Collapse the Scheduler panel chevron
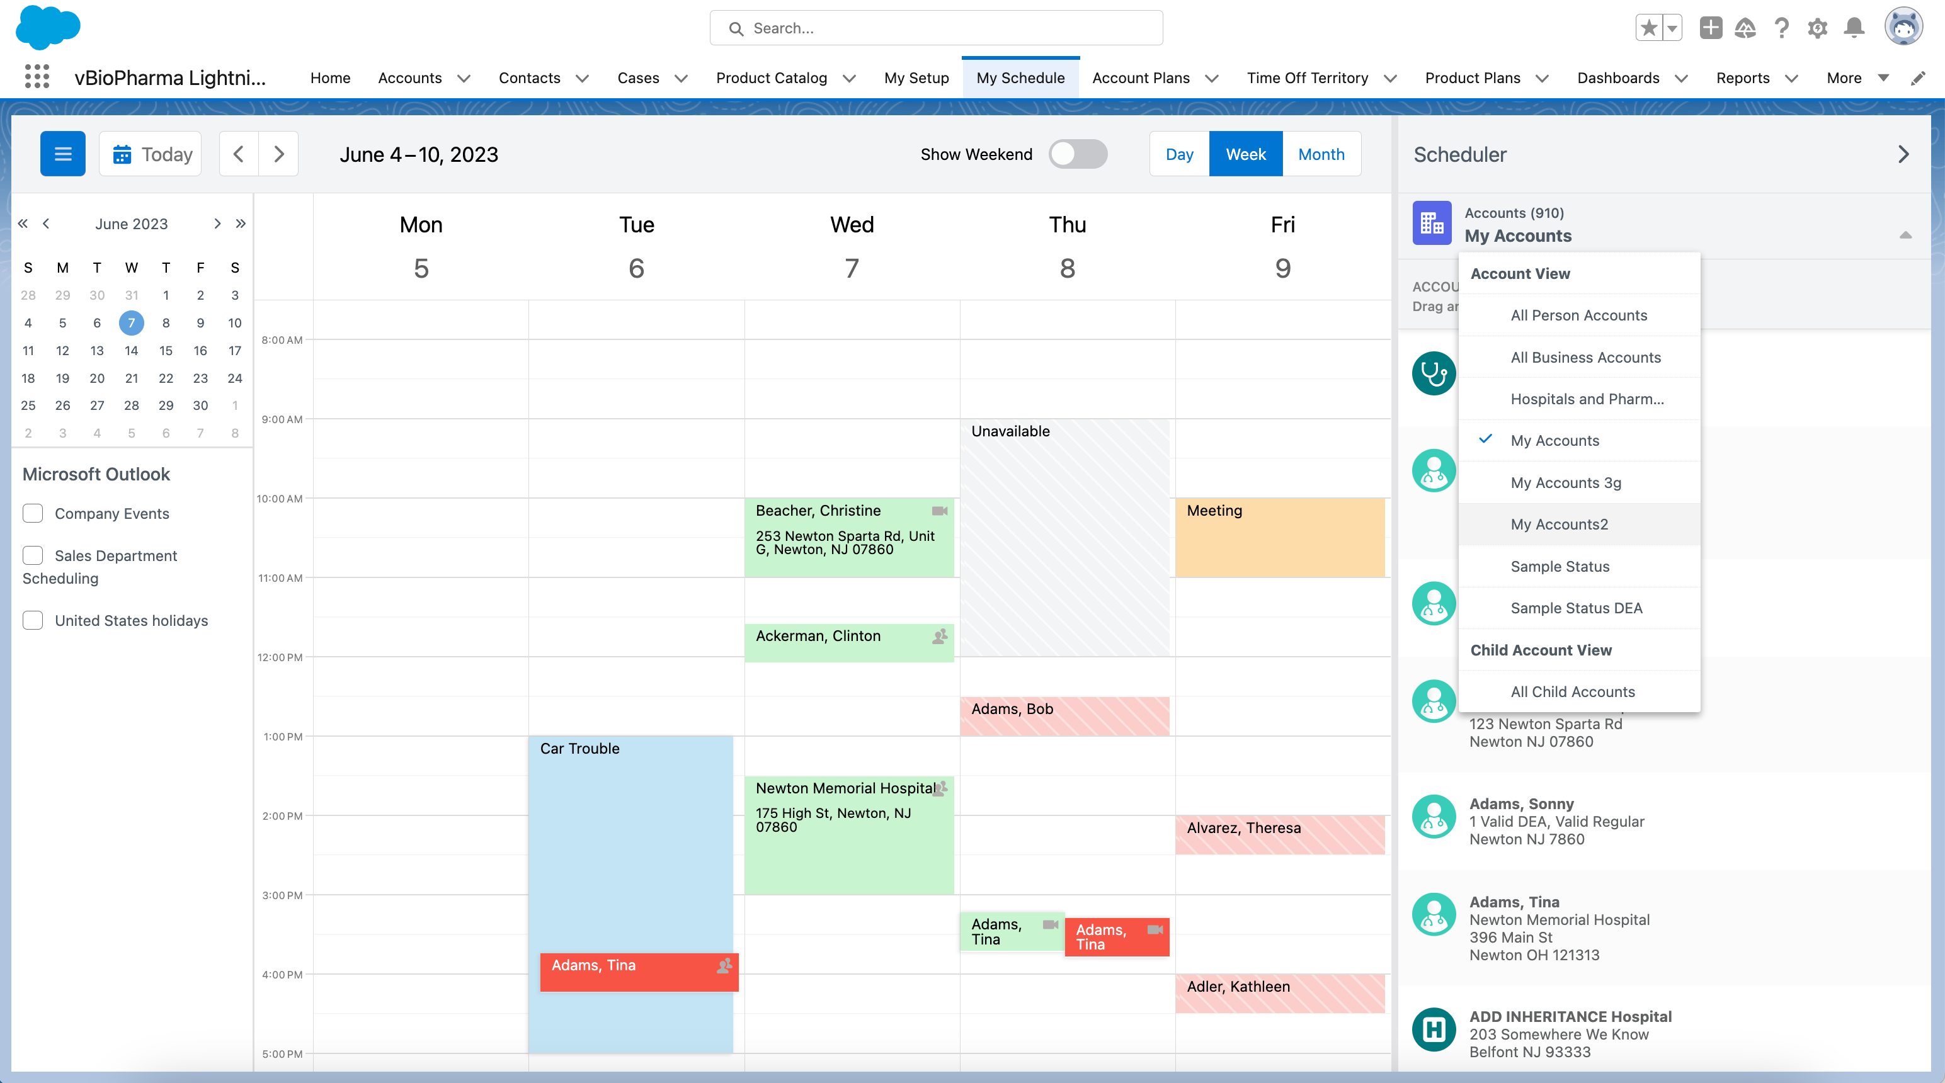Screen dimensions: 1945x1083 click(x=1903, y=155)
